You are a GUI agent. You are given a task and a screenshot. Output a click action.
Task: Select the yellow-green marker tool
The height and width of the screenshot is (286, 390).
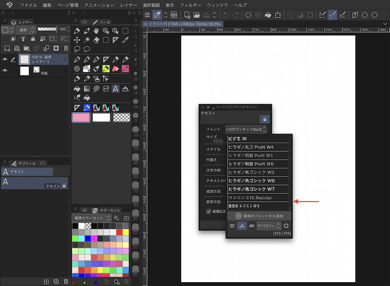coord(106,69)
